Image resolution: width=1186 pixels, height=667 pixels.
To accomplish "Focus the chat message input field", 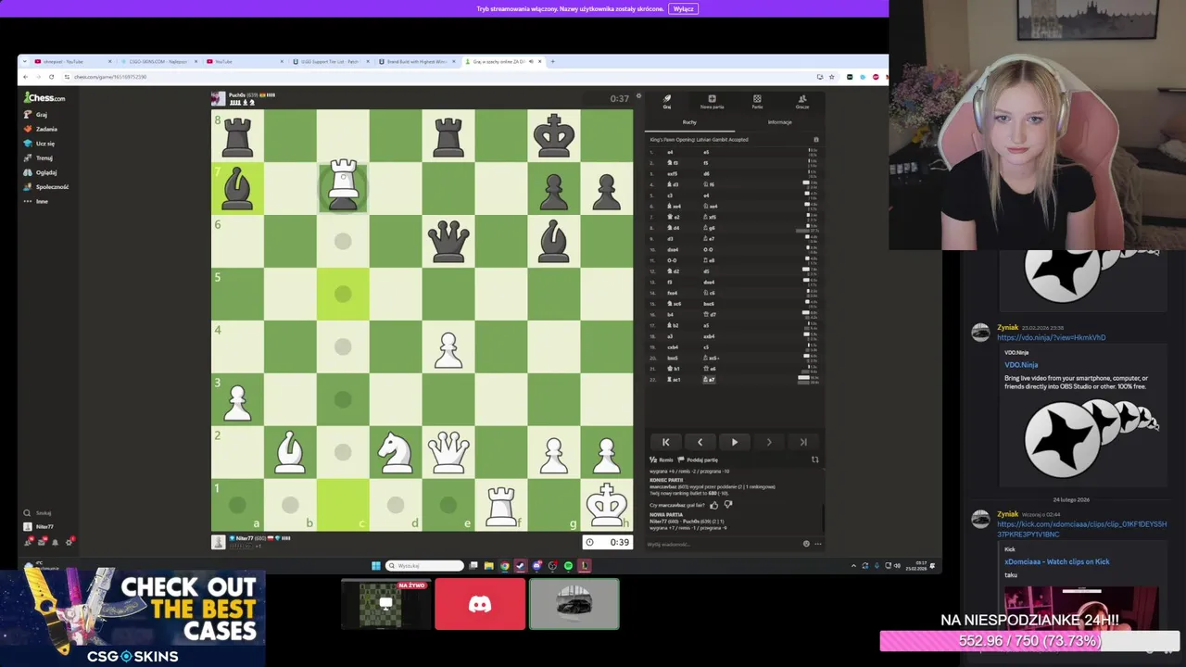I will point(723,544).
